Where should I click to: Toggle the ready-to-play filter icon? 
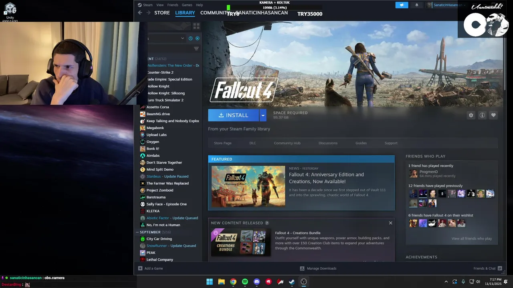coord(197,38)
